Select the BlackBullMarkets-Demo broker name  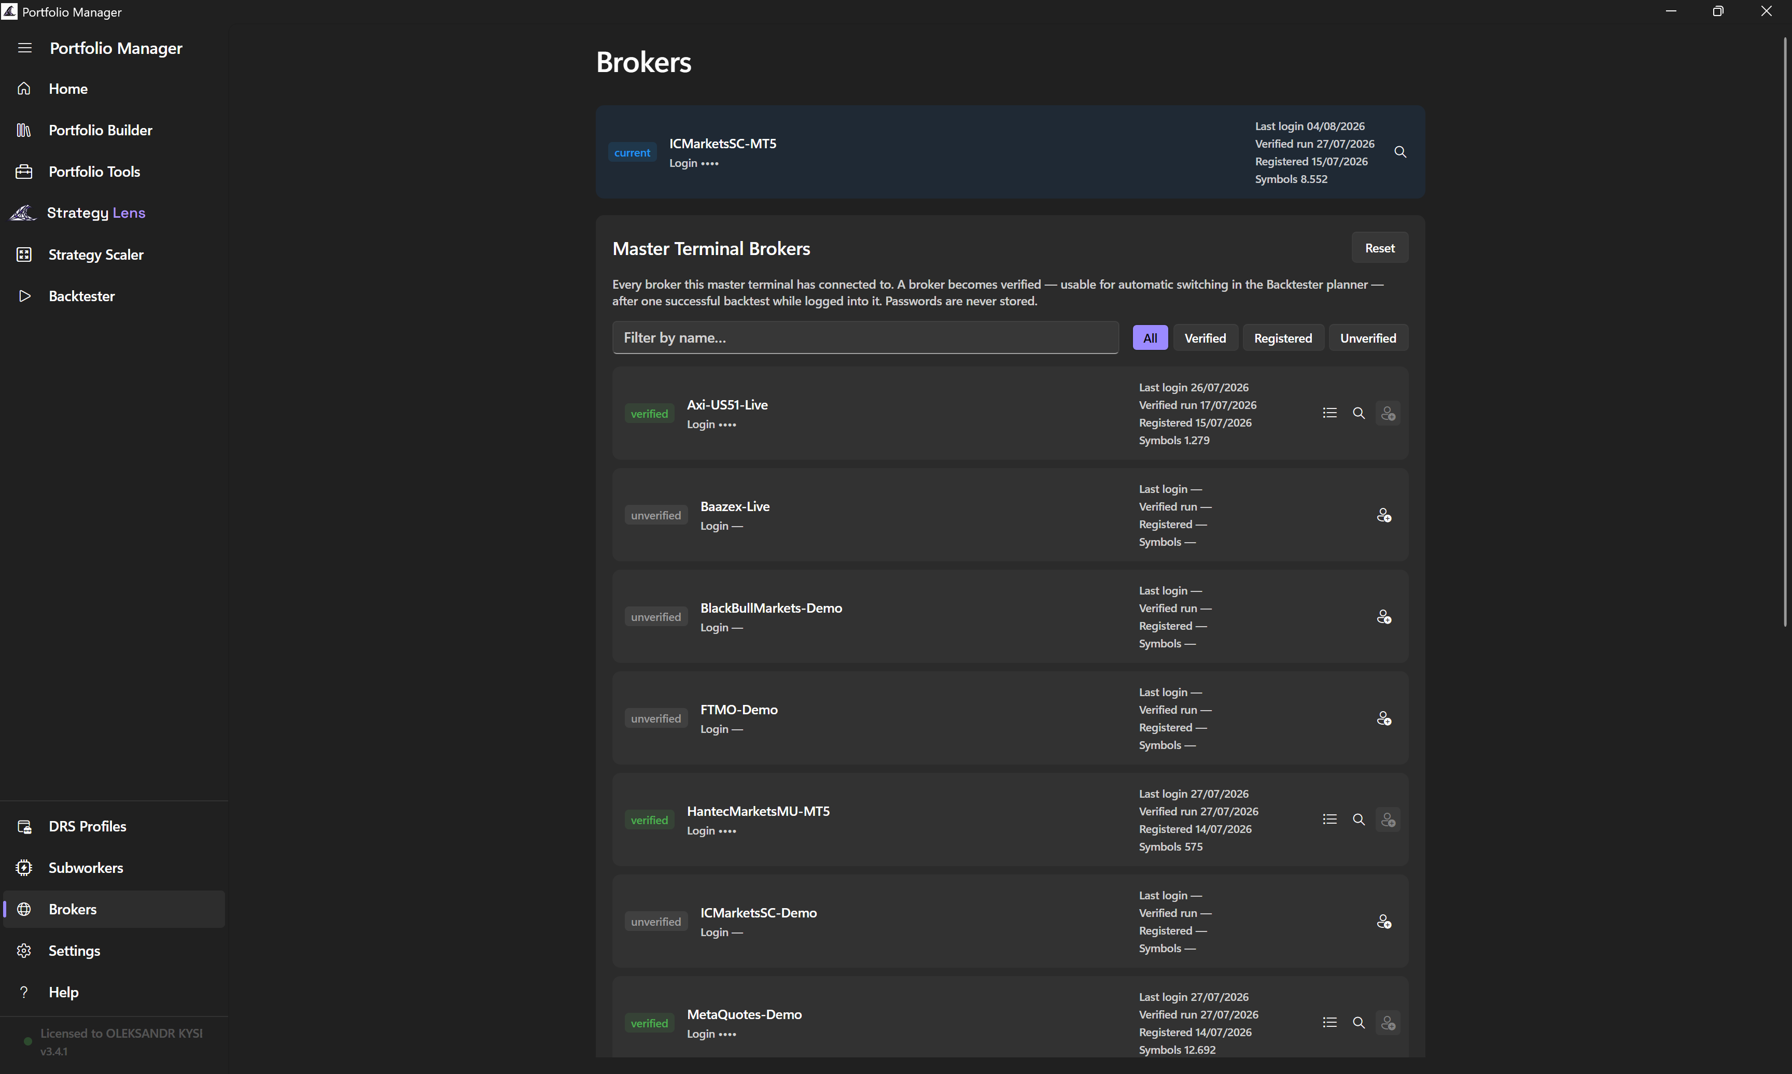pos(771,608)
